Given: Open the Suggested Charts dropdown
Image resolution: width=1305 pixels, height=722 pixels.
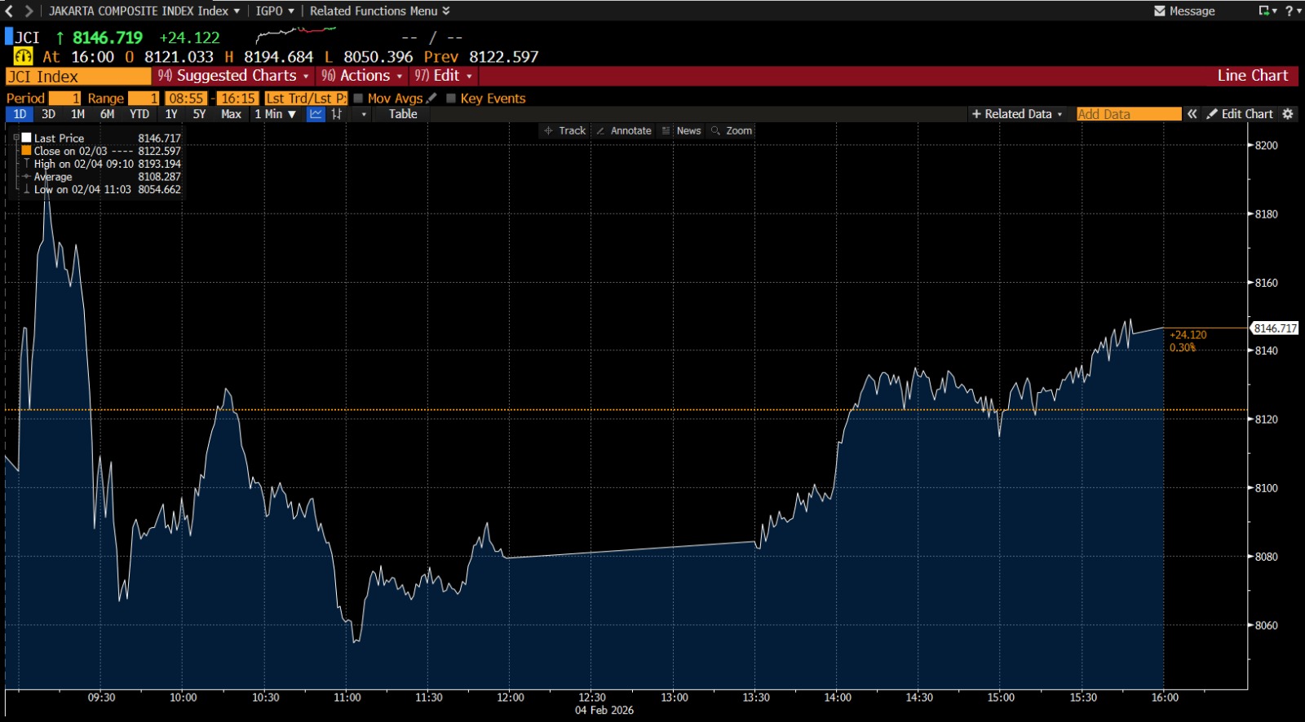Looking at the screenshot, I should (236, 76).
